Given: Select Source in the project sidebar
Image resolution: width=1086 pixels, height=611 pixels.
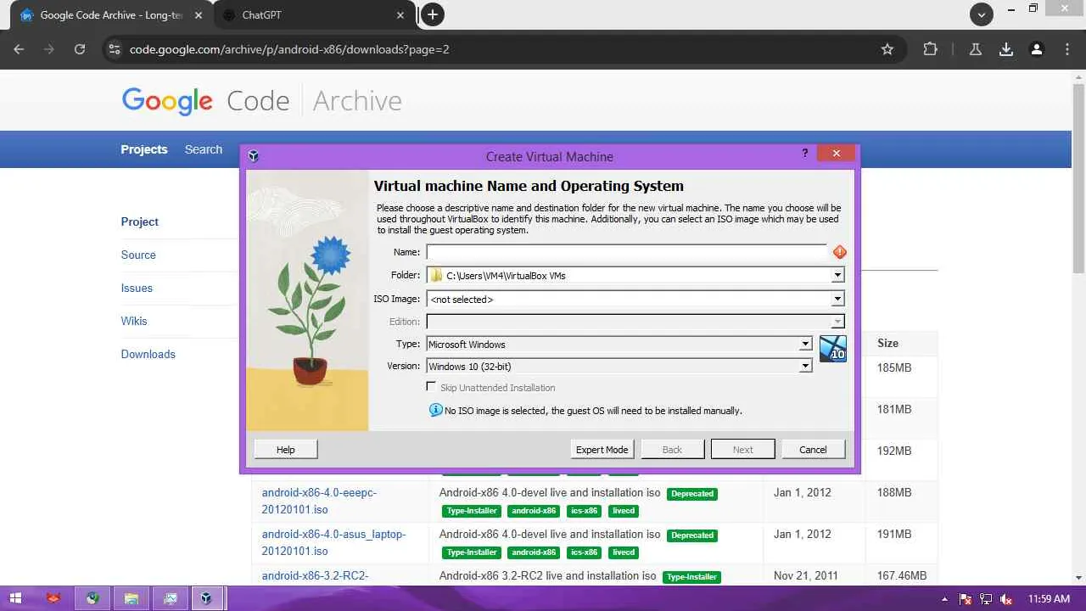Looking at the screenshot, I should [138, 255].
